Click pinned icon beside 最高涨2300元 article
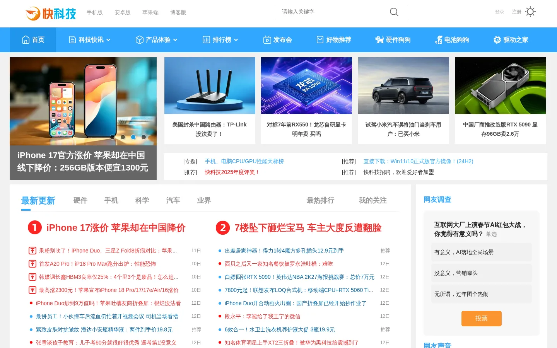Screen dimensions: 557x348 point(32,290)
